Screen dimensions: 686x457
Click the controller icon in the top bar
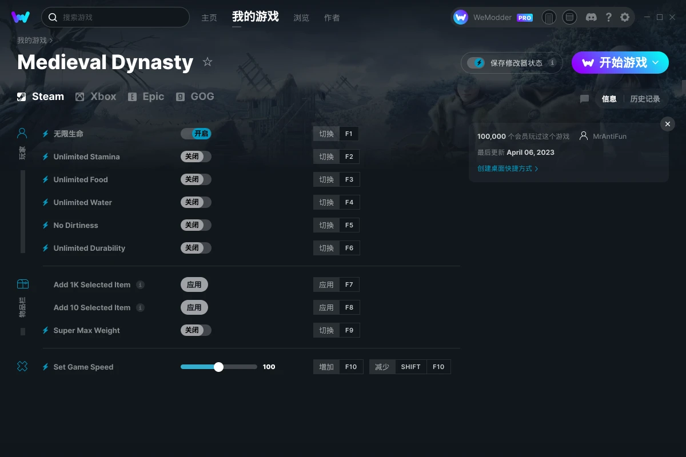549,17
